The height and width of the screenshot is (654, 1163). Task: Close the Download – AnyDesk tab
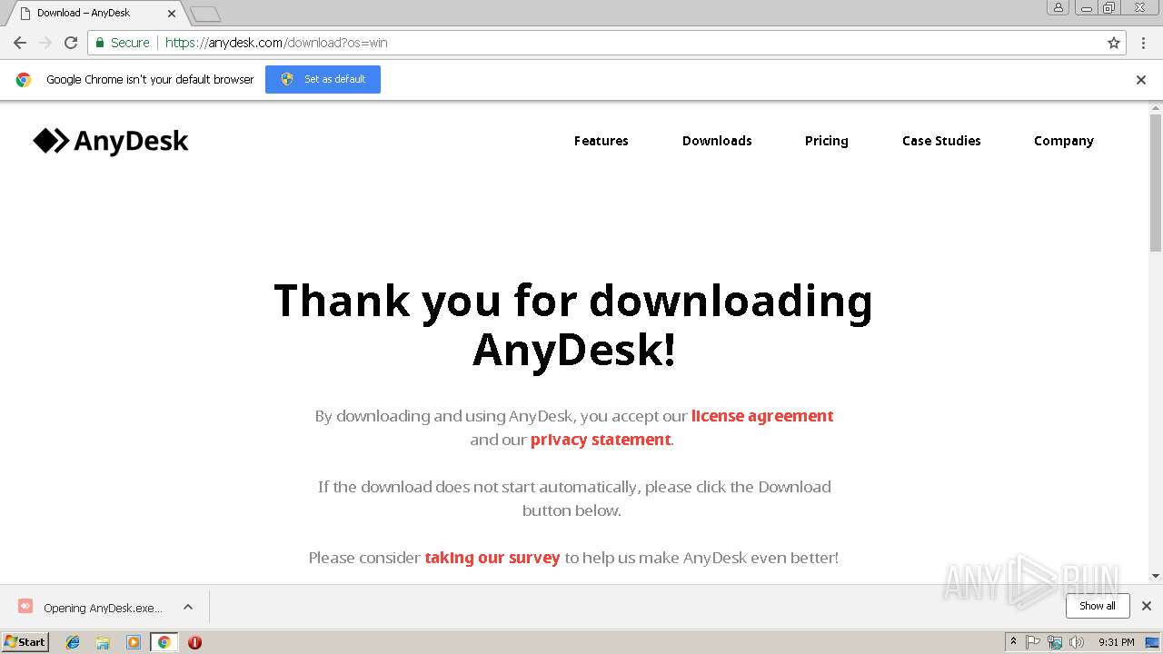[x=172, y=14]
